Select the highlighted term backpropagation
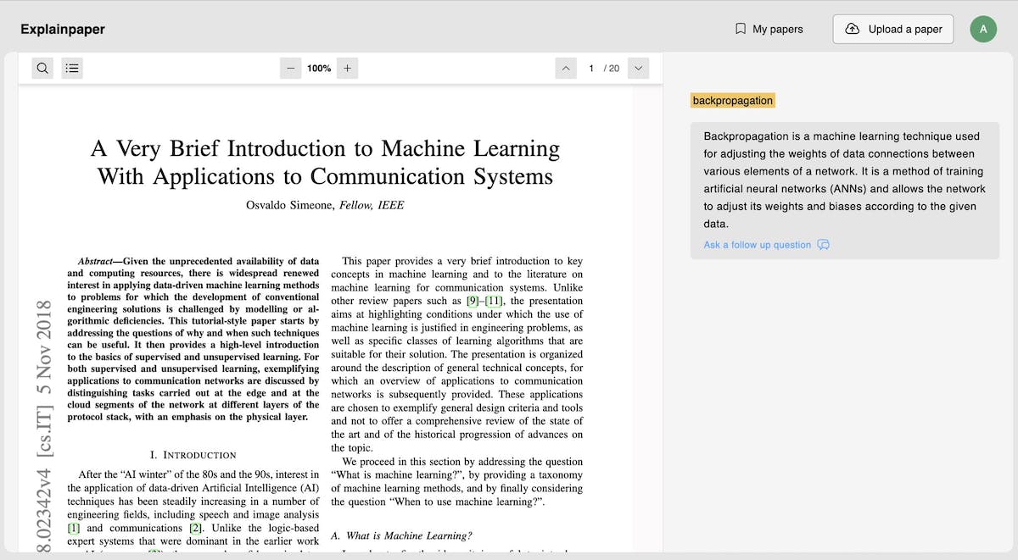The image size is (1018, 560). (733, 100)
